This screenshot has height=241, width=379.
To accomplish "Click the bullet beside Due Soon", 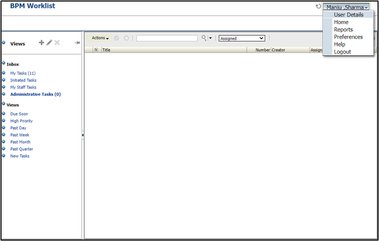I will coord(4,113).
